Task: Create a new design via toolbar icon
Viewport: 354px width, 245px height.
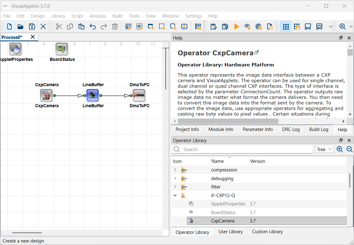Action: (x=10, y=27)
